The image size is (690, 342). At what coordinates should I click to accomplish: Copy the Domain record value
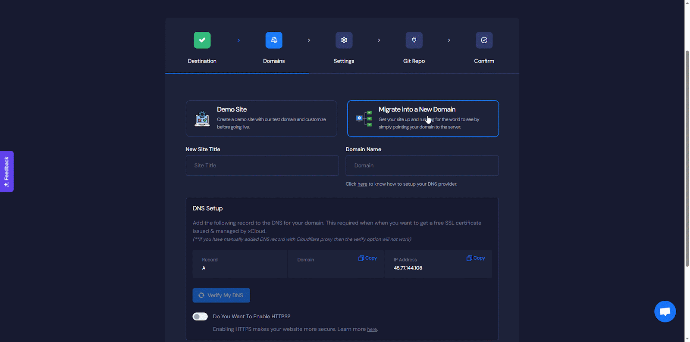[367, 258]
